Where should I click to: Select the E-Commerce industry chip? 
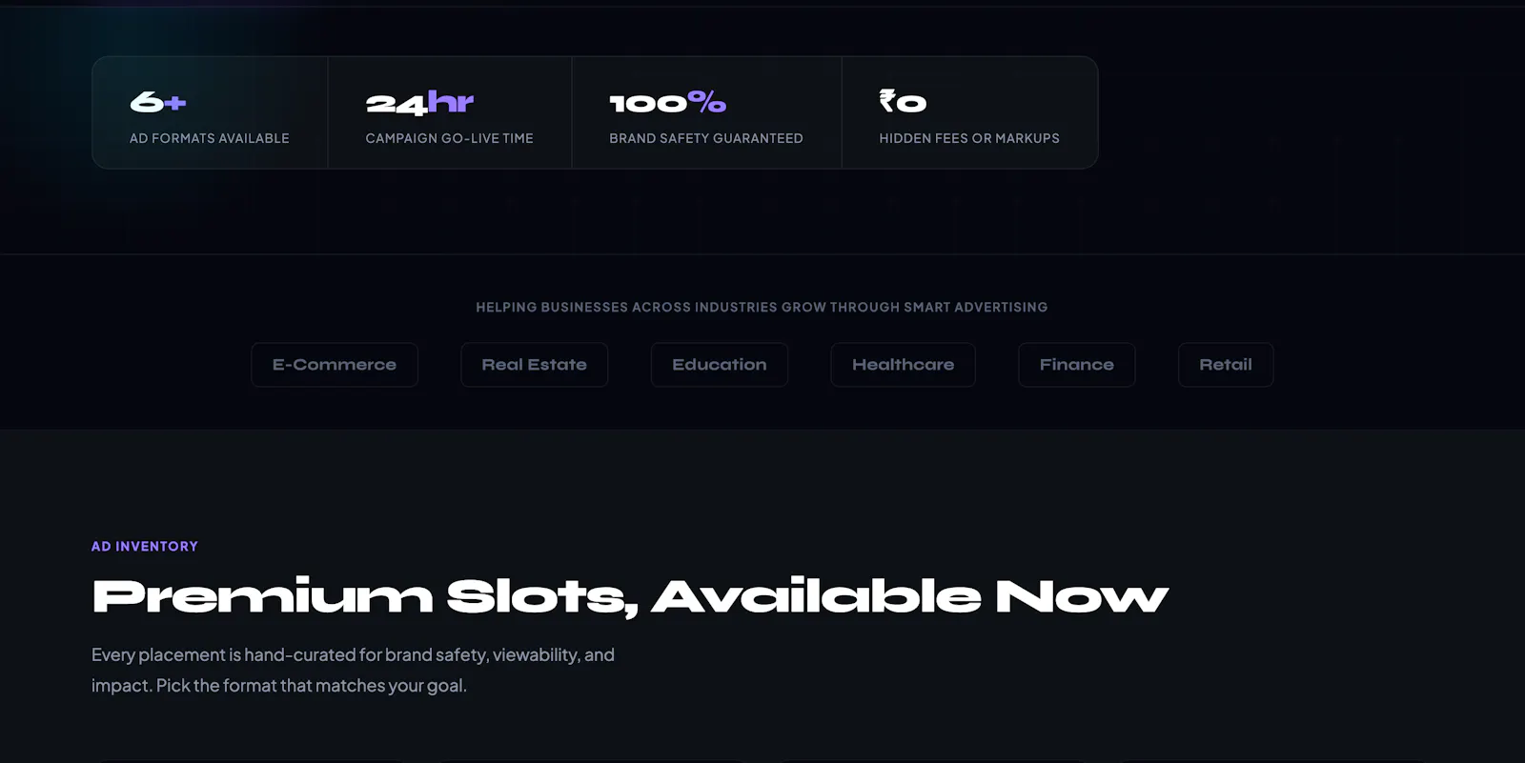335,365
